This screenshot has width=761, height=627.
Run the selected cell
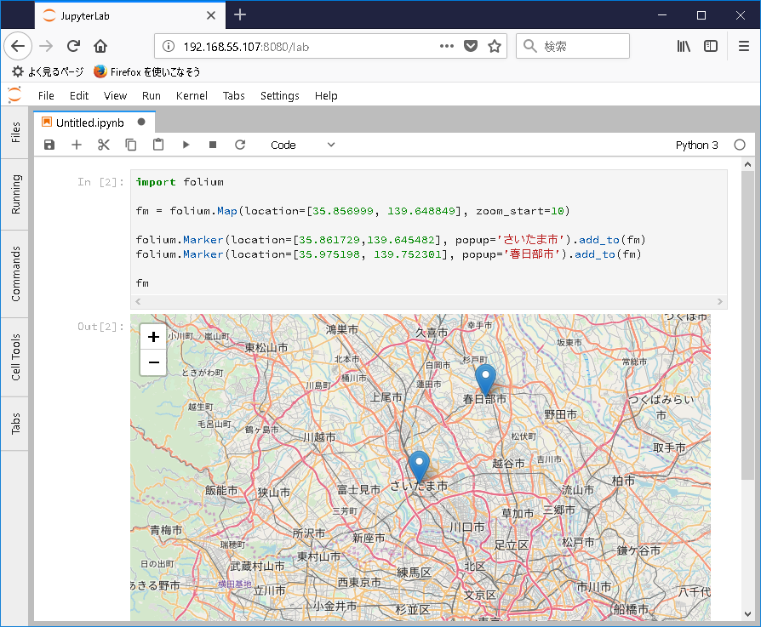point(186,145)
